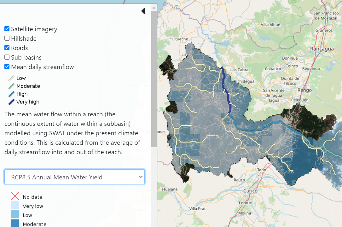342x227 pixels.
Task: Click Coltauco label on the map
Action: 273,69
